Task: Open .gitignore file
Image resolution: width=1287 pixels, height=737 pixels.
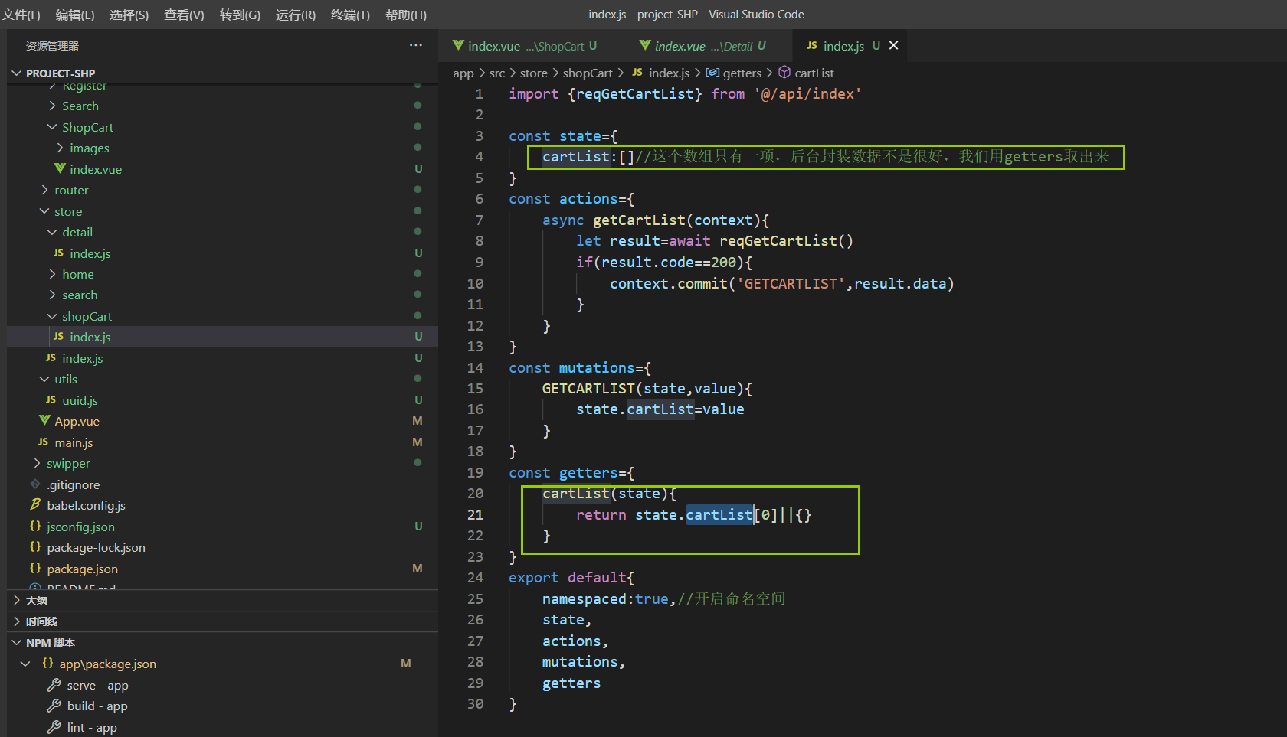Action: [x=74, y=484]
